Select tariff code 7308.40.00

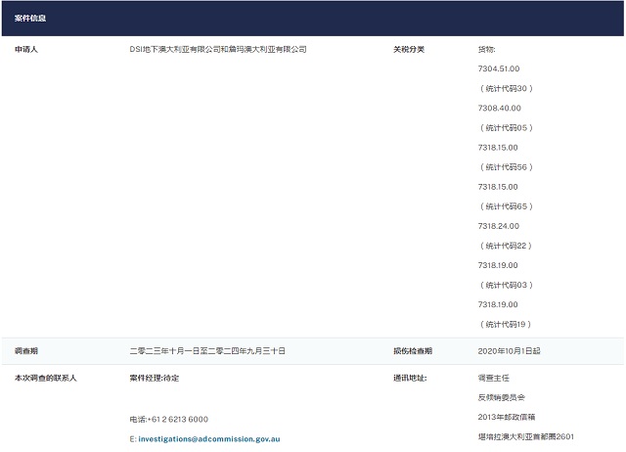(500, 108)
